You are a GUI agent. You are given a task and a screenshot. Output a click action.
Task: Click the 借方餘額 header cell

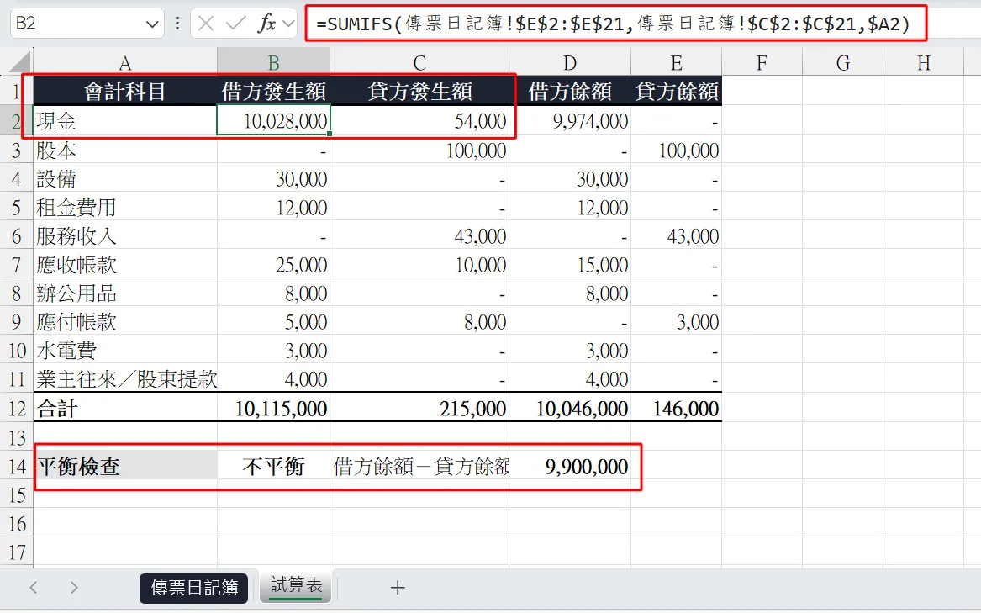[x=569, y=92]
